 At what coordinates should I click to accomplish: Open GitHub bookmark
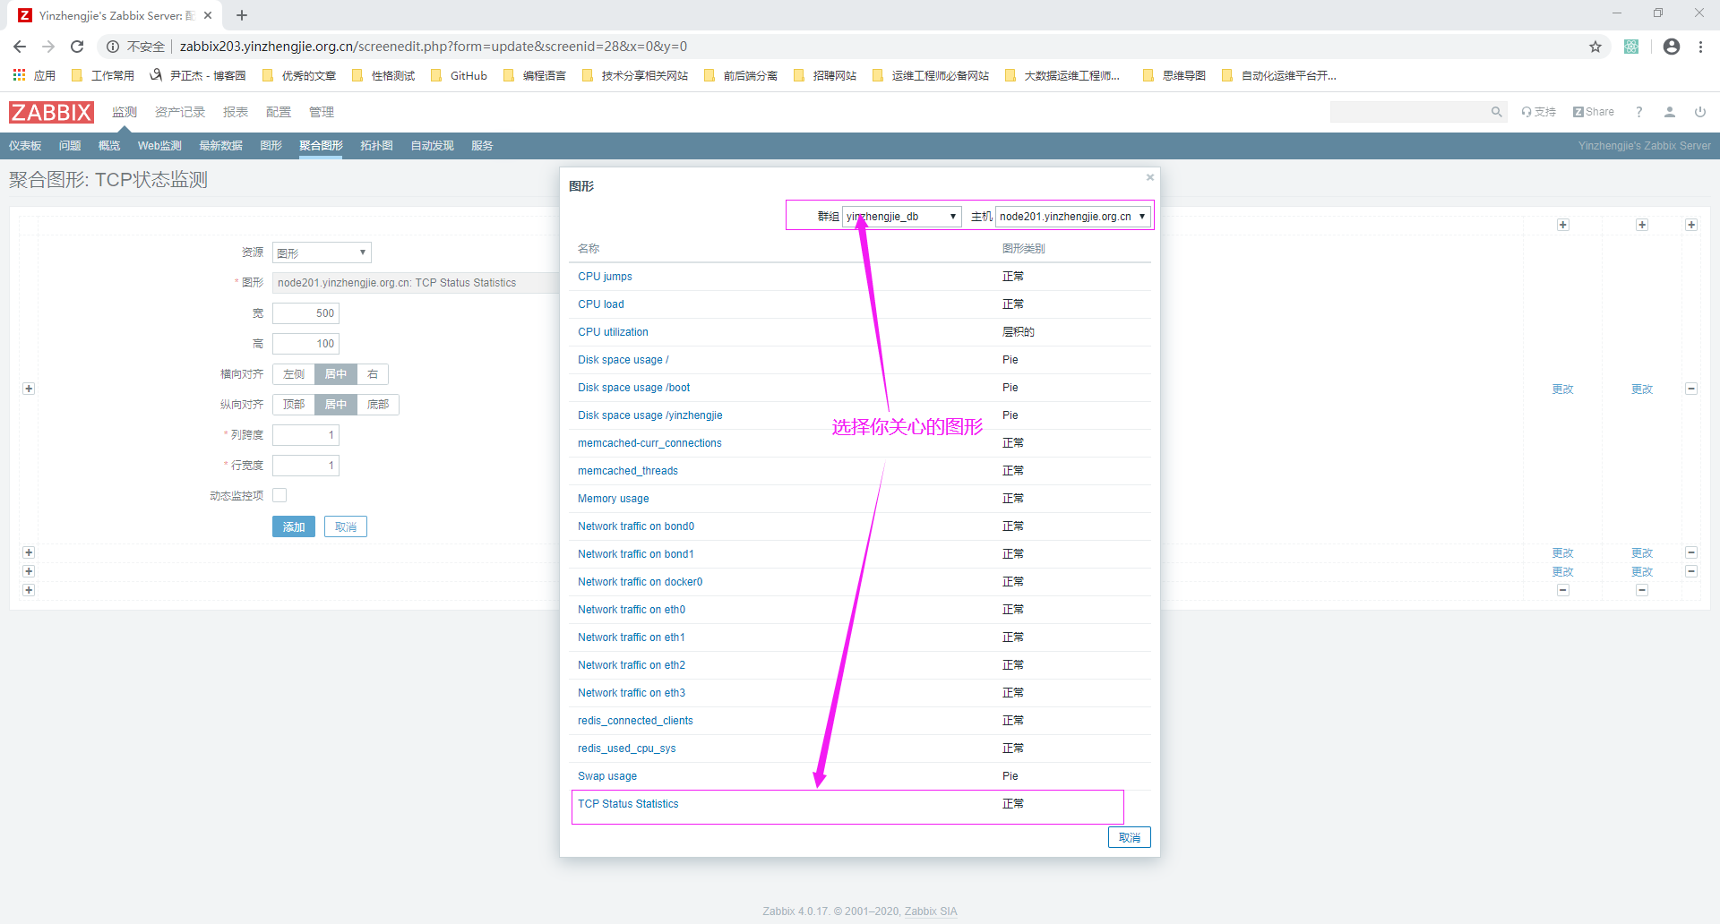coord(460,75)
